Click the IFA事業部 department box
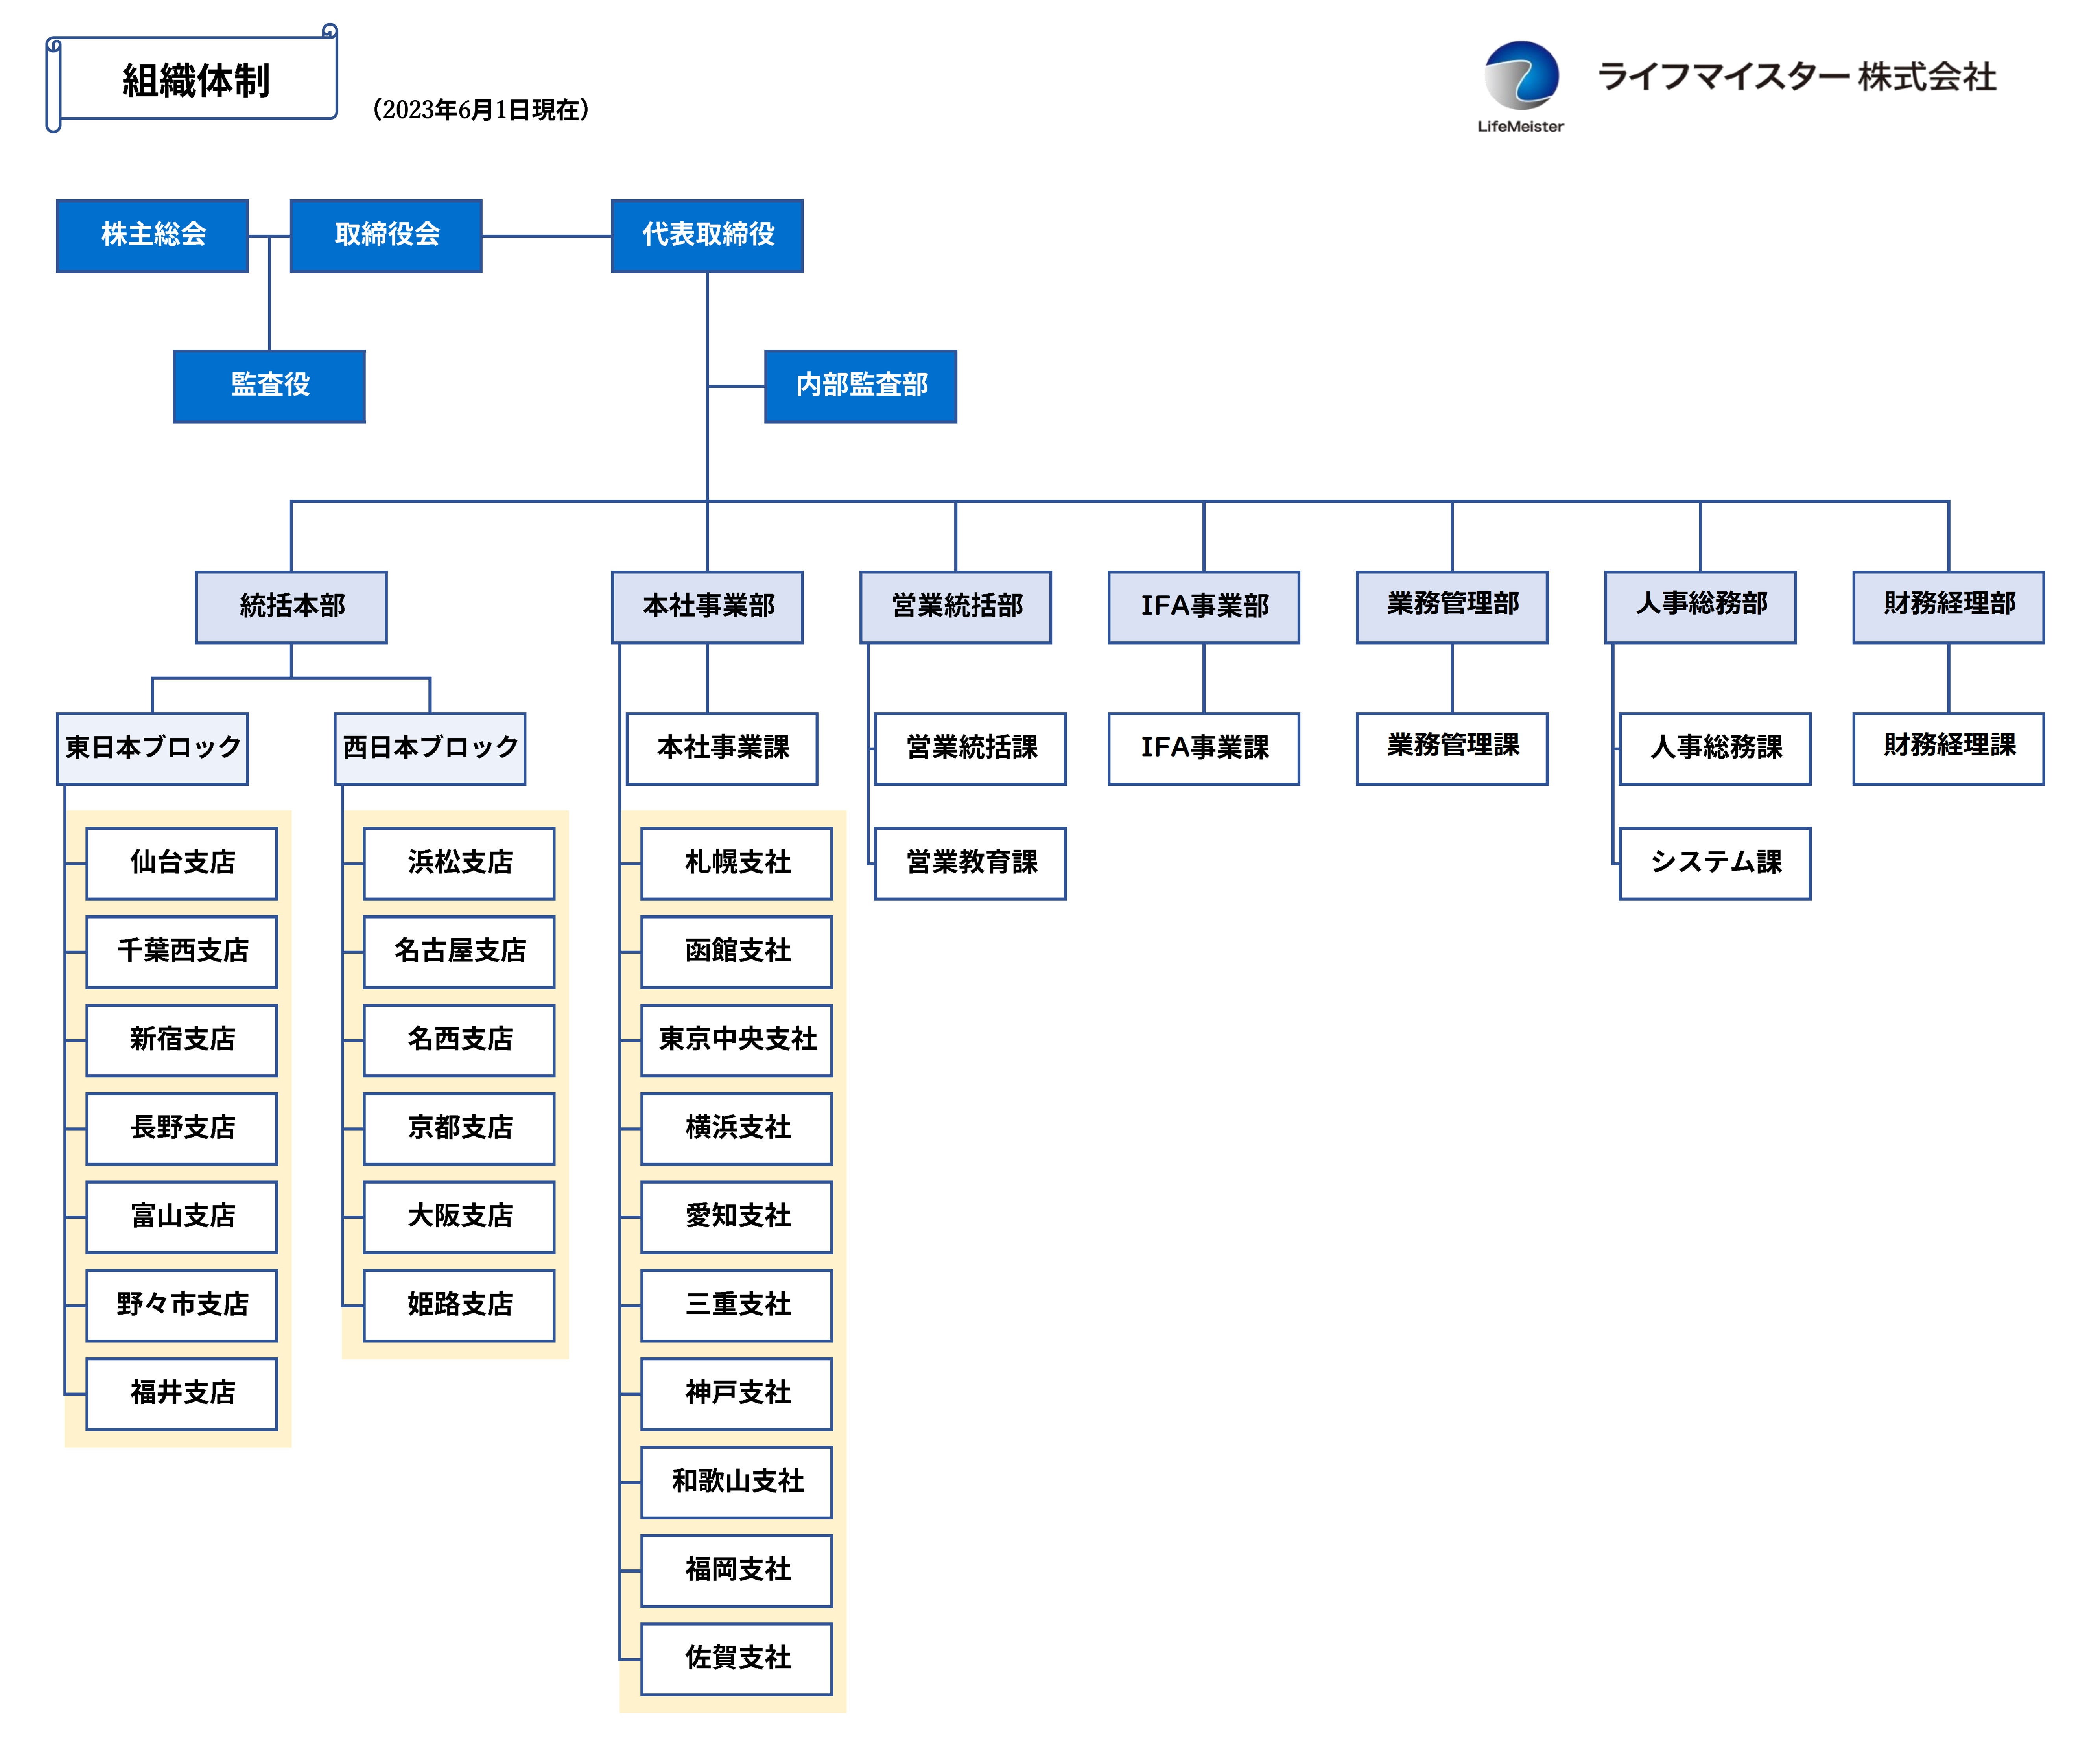 (x=1204, y=607)
